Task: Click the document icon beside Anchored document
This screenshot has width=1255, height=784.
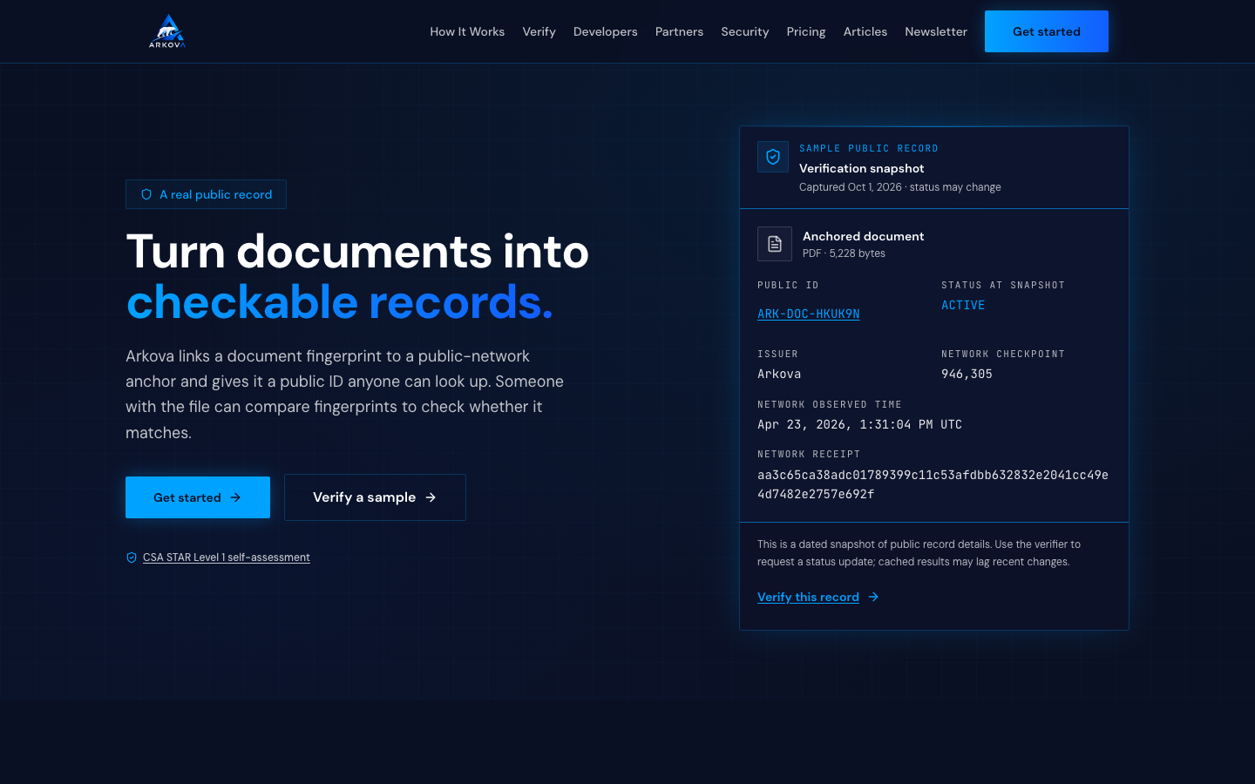Action: click(775, 244)
